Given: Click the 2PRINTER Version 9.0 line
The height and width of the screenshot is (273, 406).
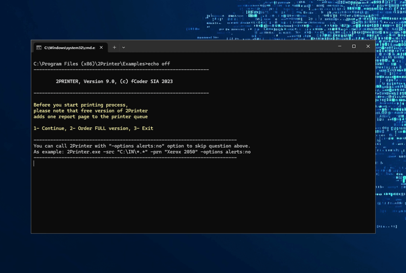Looking at the screenshot, I should (114, 81).
